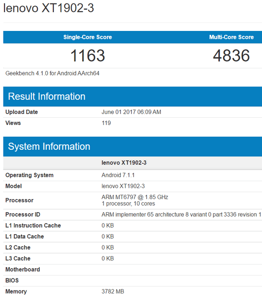The width and height of the screenshot is (262, 296).
Task: Select the 'Memory' row label
Action: 16,292
